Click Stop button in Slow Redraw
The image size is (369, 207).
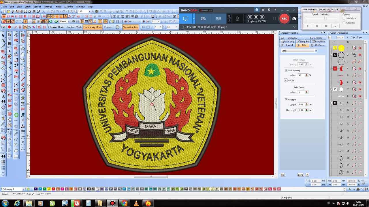326,26
